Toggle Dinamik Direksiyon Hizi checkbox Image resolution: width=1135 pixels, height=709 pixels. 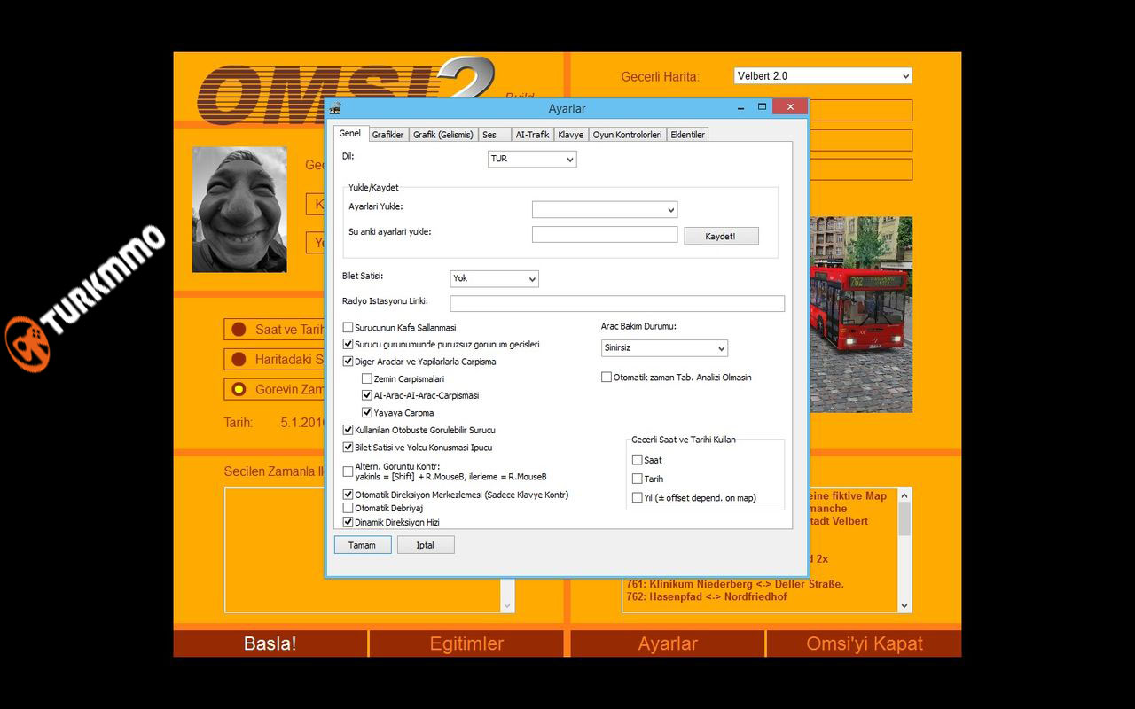[x=348, y=522]
